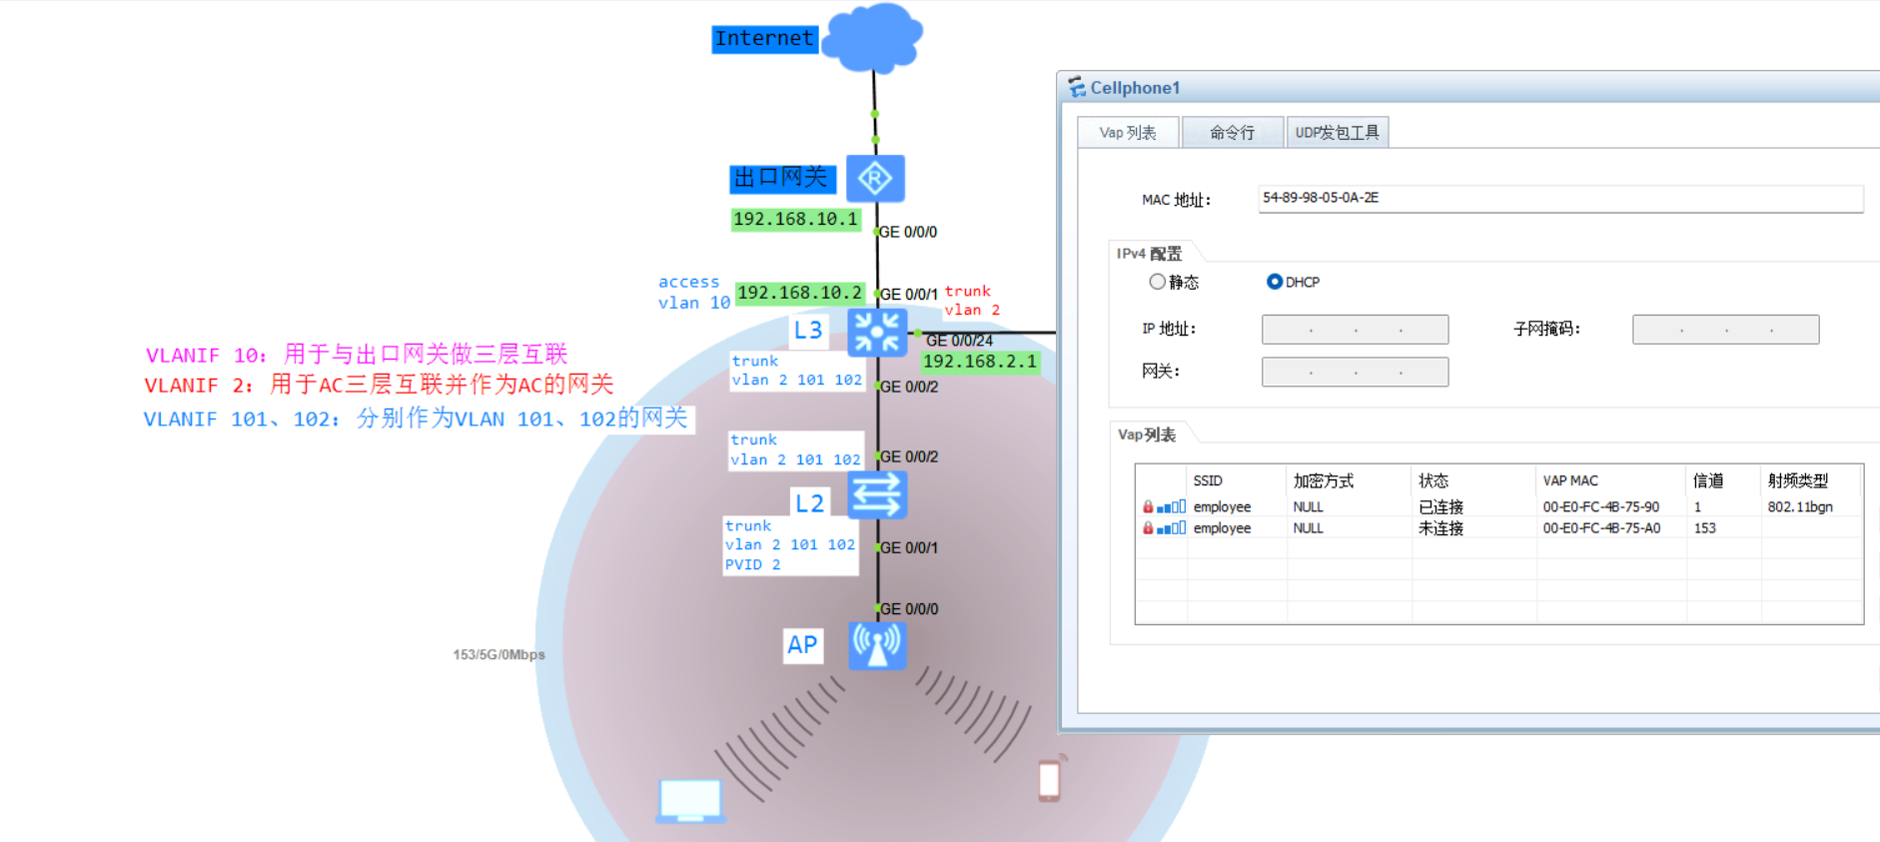Viewport: 1880px width, 842px height.
Task: Click the L3 device label
Action: pyautogui.click(x=808, y=331)
